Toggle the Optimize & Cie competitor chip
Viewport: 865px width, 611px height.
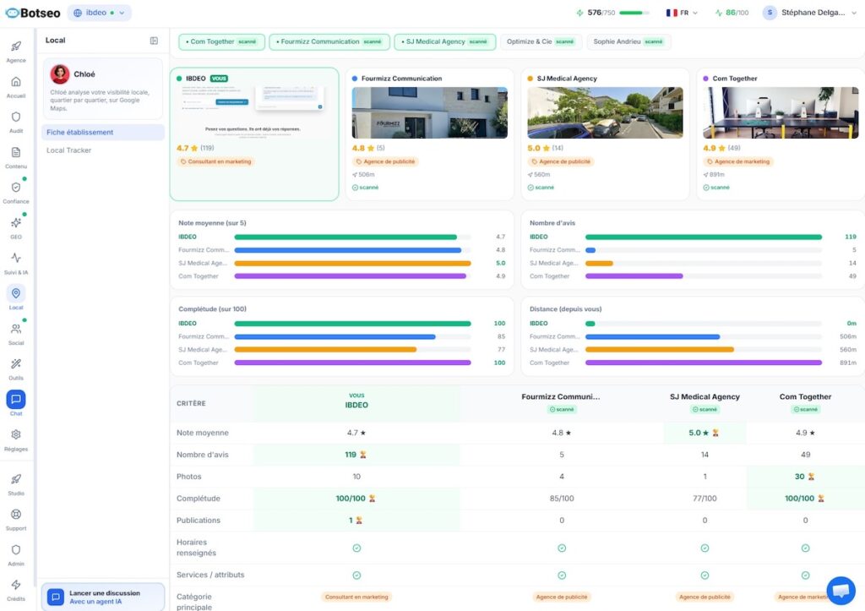541,42
